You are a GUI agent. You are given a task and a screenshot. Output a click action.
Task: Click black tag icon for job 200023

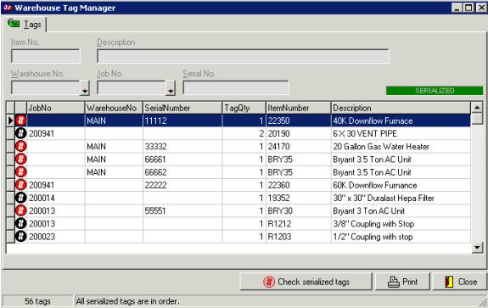click(x=21, y=237)
